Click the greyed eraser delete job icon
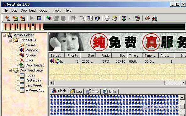This screenshot has width=186, height=116. coord(73,18)
